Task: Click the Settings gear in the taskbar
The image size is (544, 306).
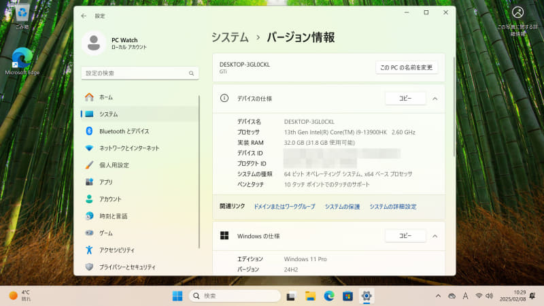Action: [367, 296]
